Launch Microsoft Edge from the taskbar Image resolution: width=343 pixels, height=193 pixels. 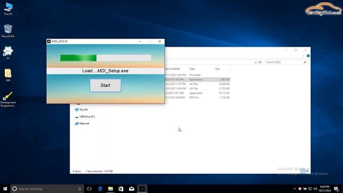click(100, 189)
